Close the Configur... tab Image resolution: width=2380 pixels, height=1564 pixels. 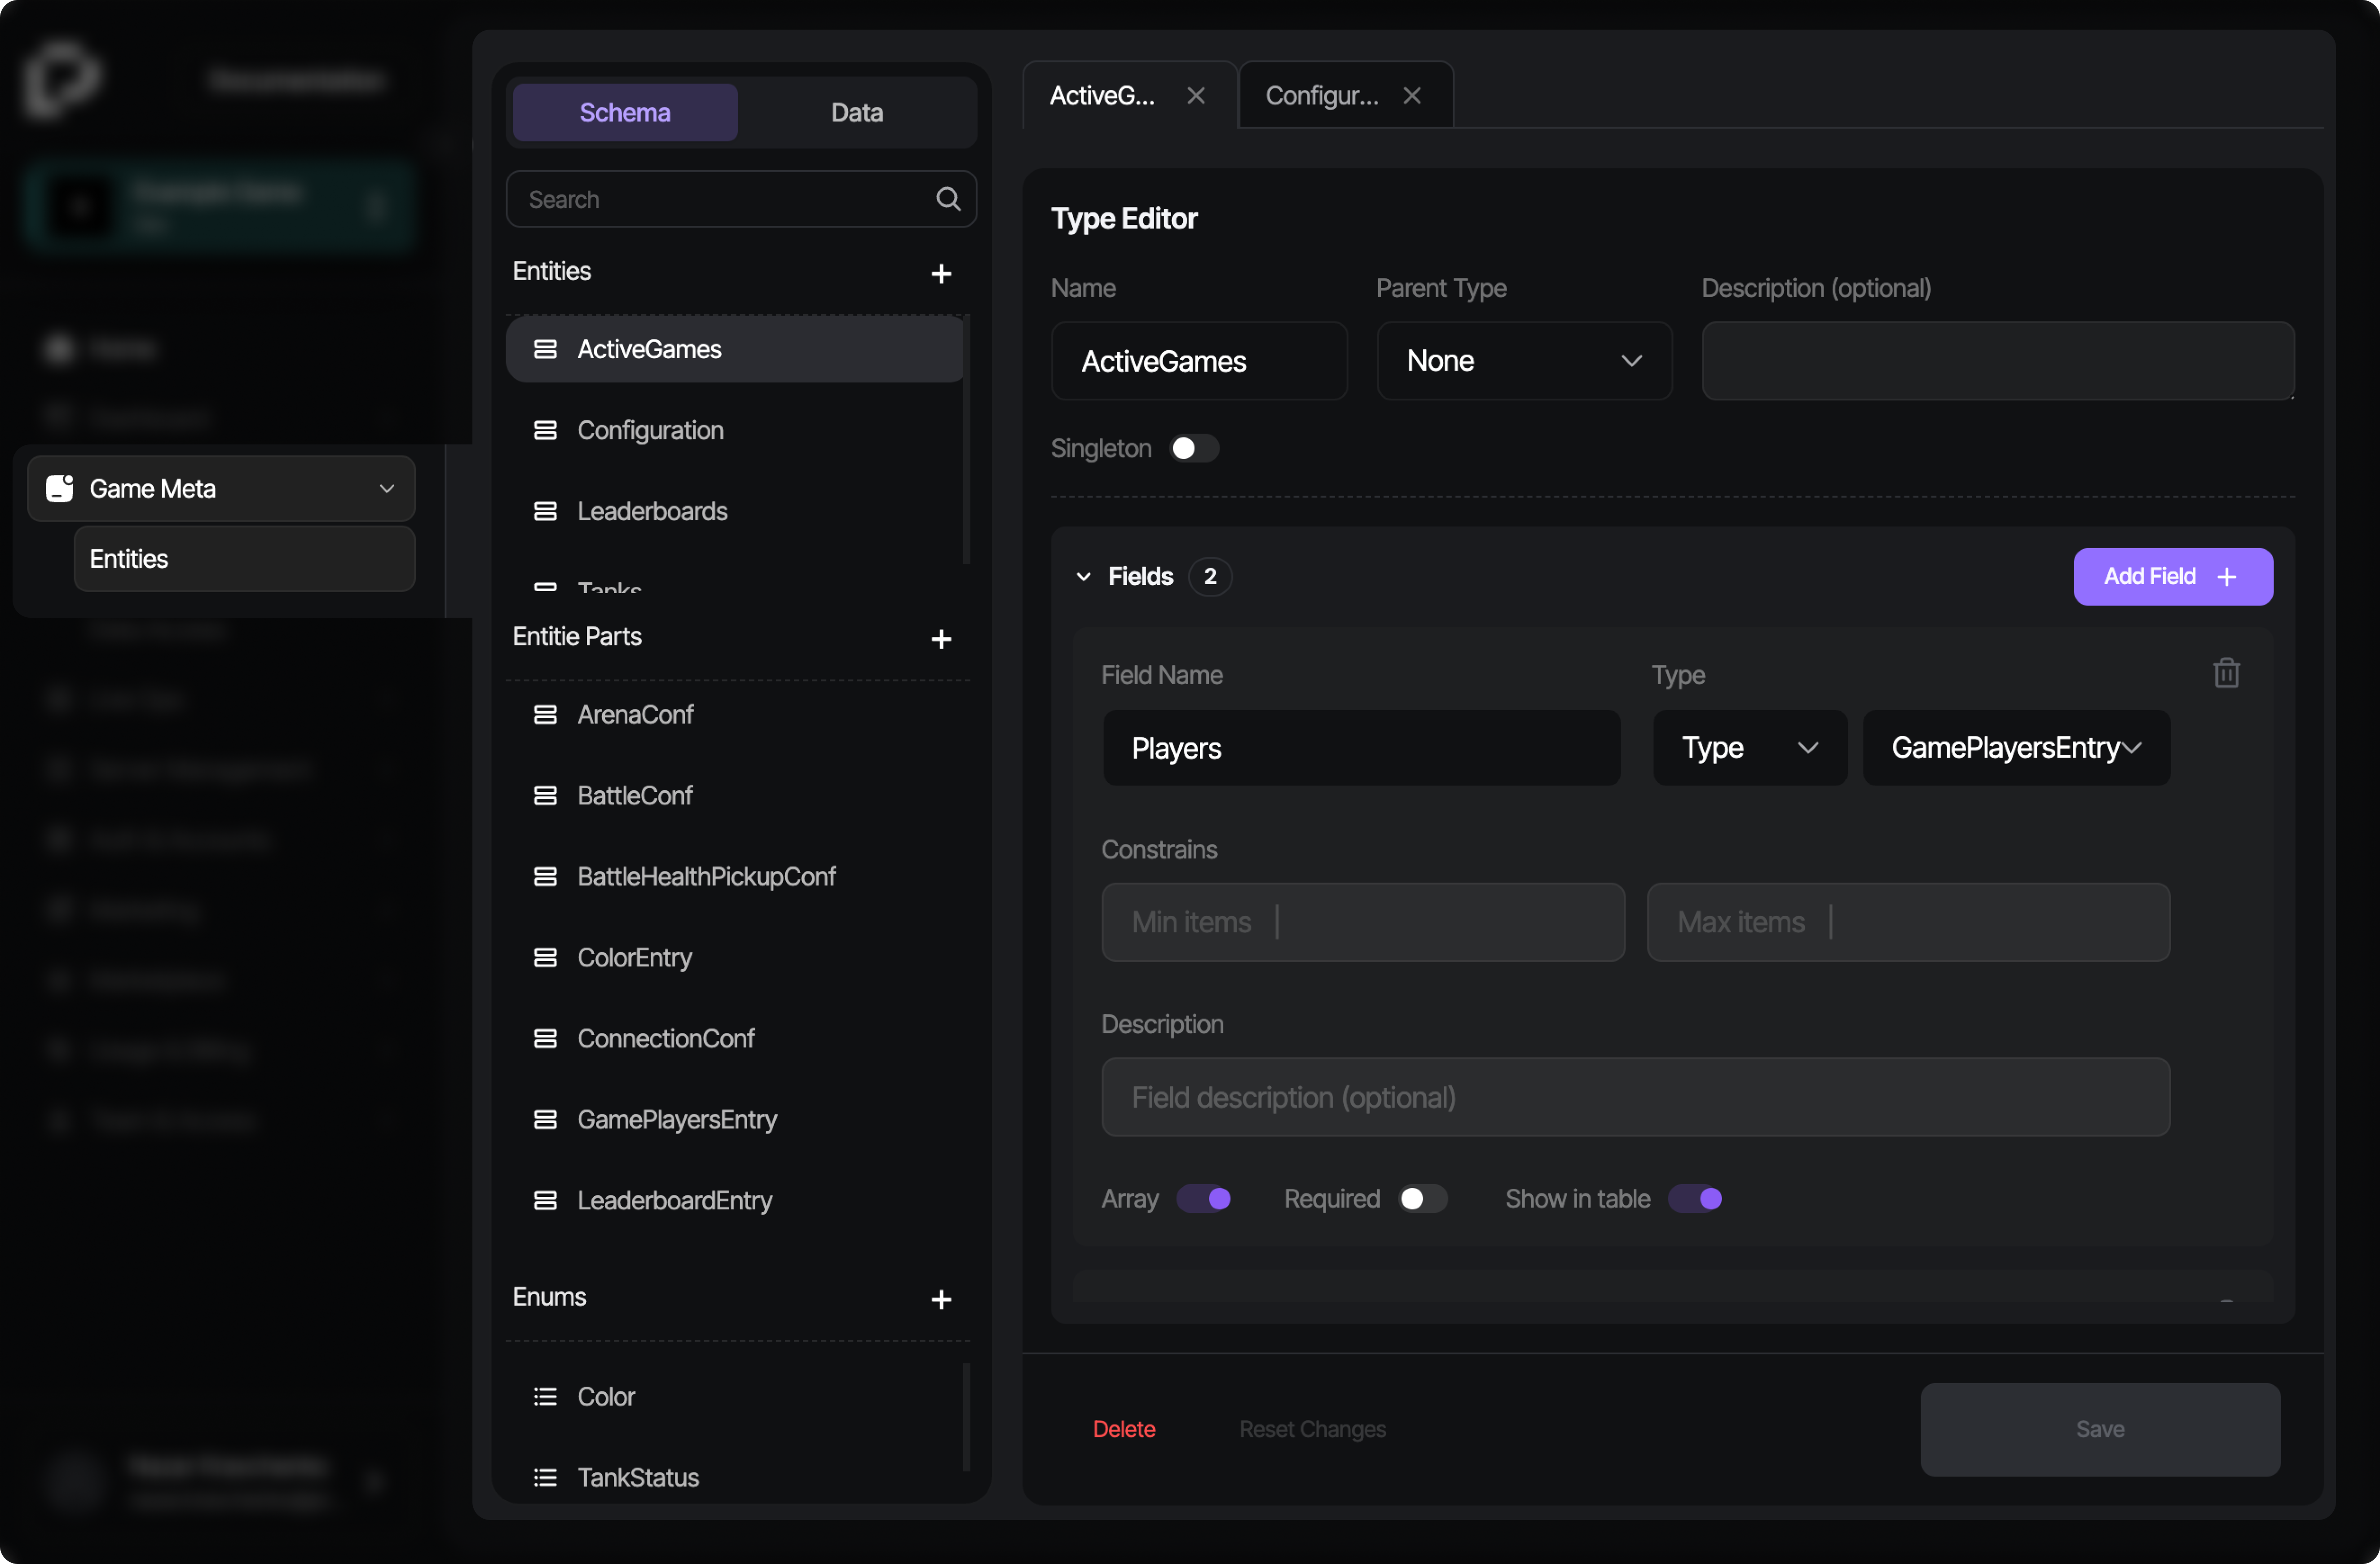click(x=1412, y=95)
